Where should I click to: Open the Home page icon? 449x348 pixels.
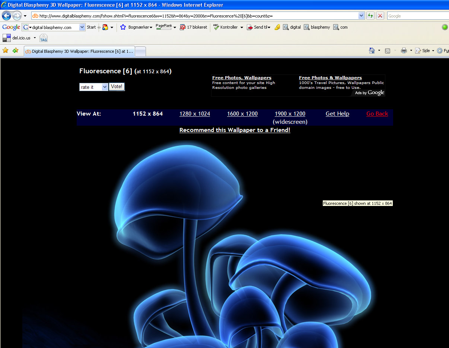[372, 51]
